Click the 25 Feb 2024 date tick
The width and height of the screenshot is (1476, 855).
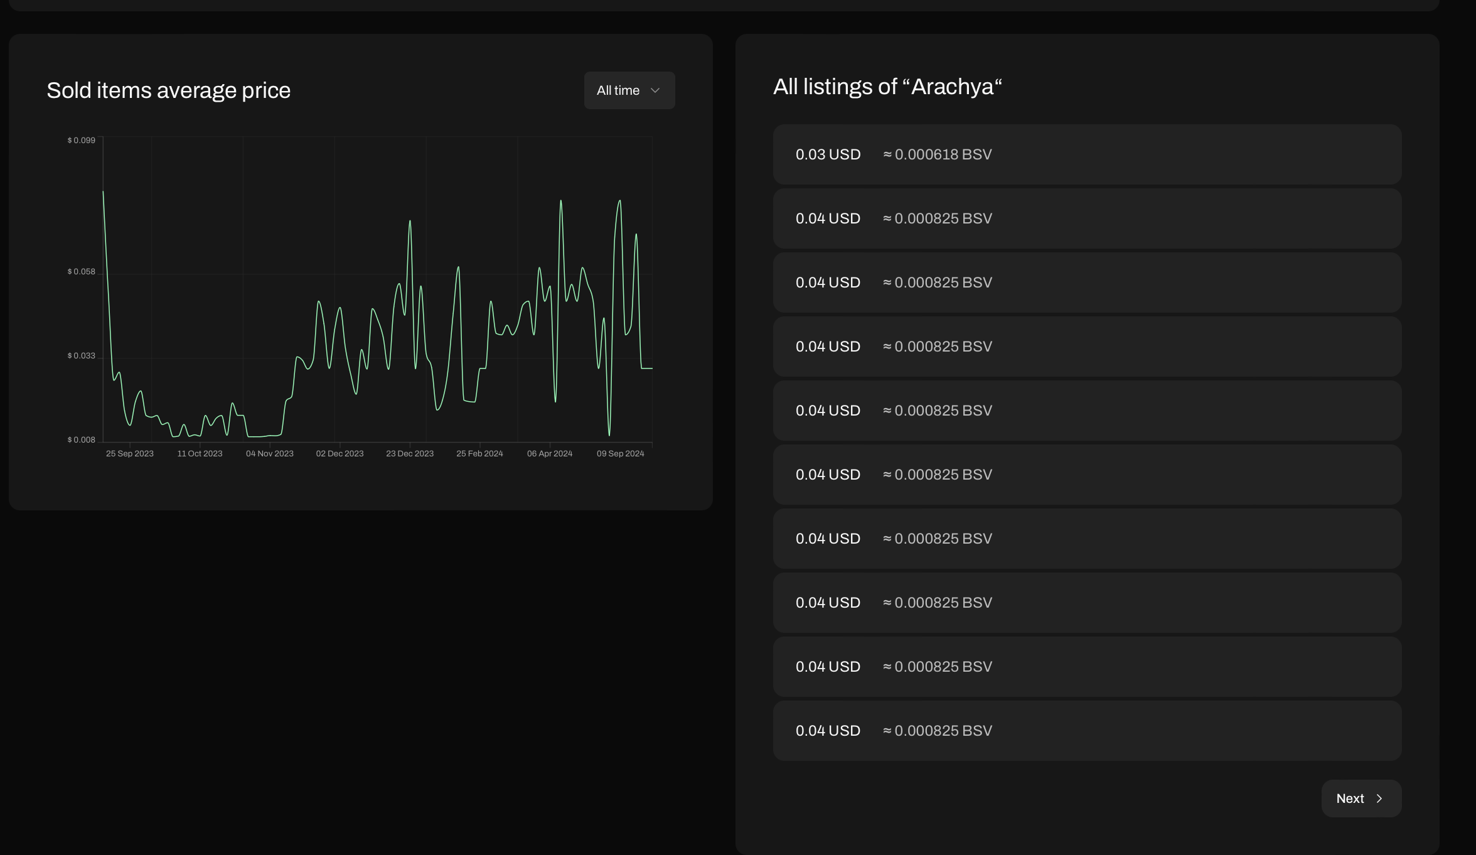pyautogui.click(x=479, y=453)
